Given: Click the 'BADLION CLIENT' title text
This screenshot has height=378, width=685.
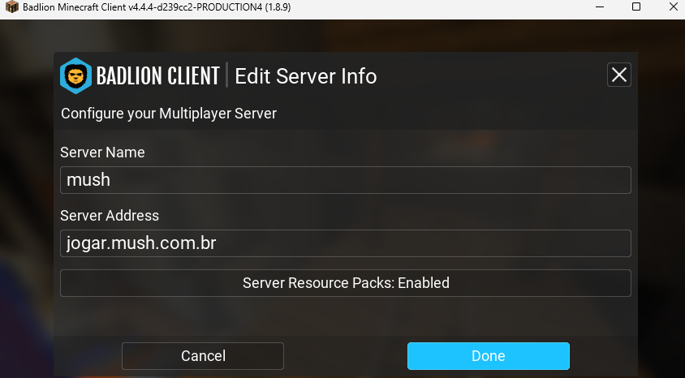Looking at the screenshot, I should (x=157, y=76).
